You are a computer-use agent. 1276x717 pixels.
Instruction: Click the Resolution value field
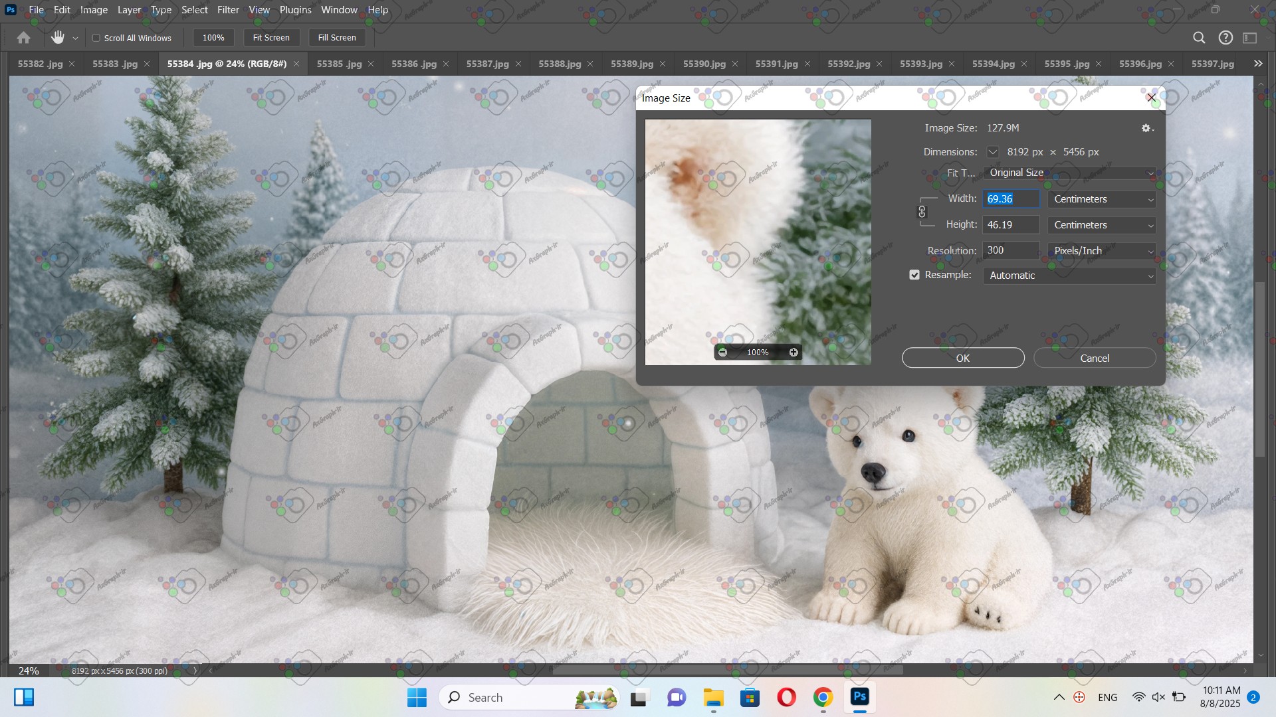1010,250
